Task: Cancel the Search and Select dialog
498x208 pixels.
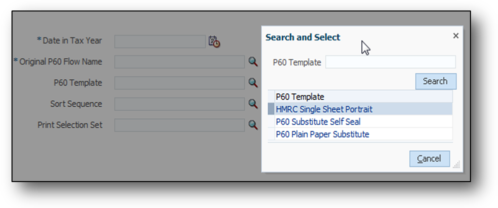Action: [x=429, y=159]
